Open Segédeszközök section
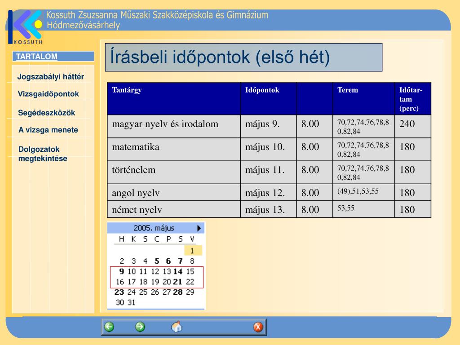 [46, 113]
